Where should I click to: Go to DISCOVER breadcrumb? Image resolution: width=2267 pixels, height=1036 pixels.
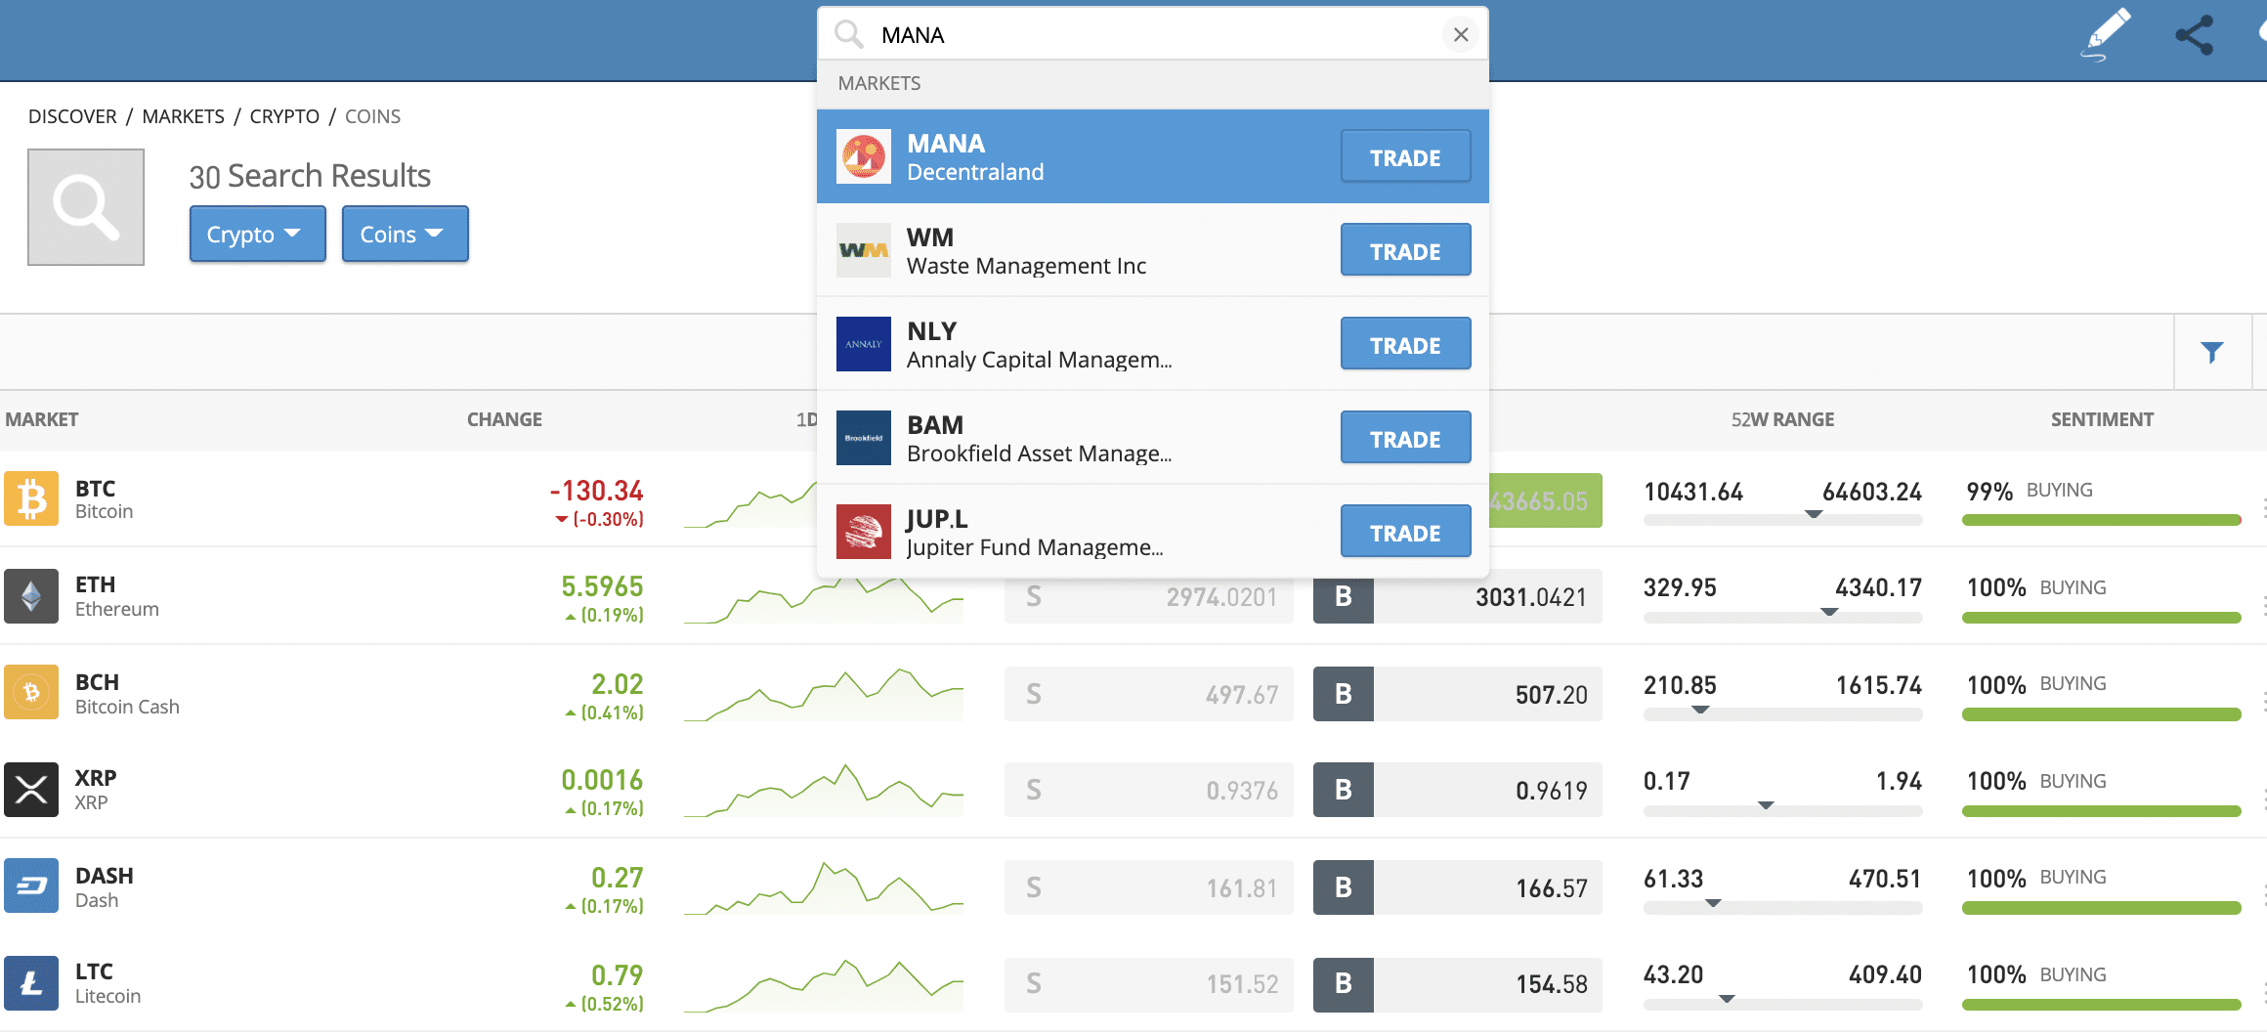[x=72, y=116]
